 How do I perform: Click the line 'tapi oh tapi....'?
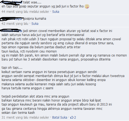point(12,68)
